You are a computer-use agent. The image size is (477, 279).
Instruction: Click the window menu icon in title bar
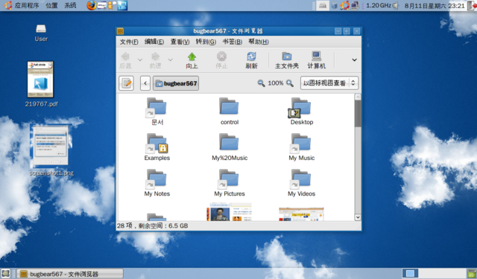121,31
